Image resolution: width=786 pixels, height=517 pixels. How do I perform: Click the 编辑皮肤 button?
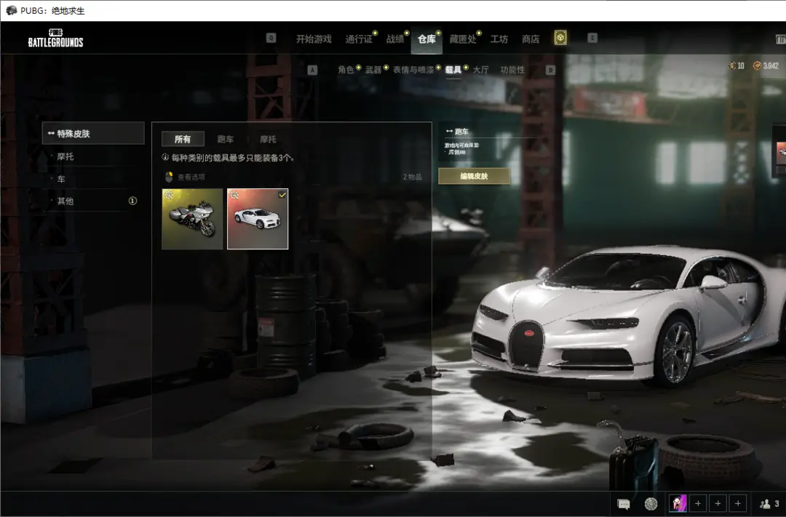[x=475, y=176]
